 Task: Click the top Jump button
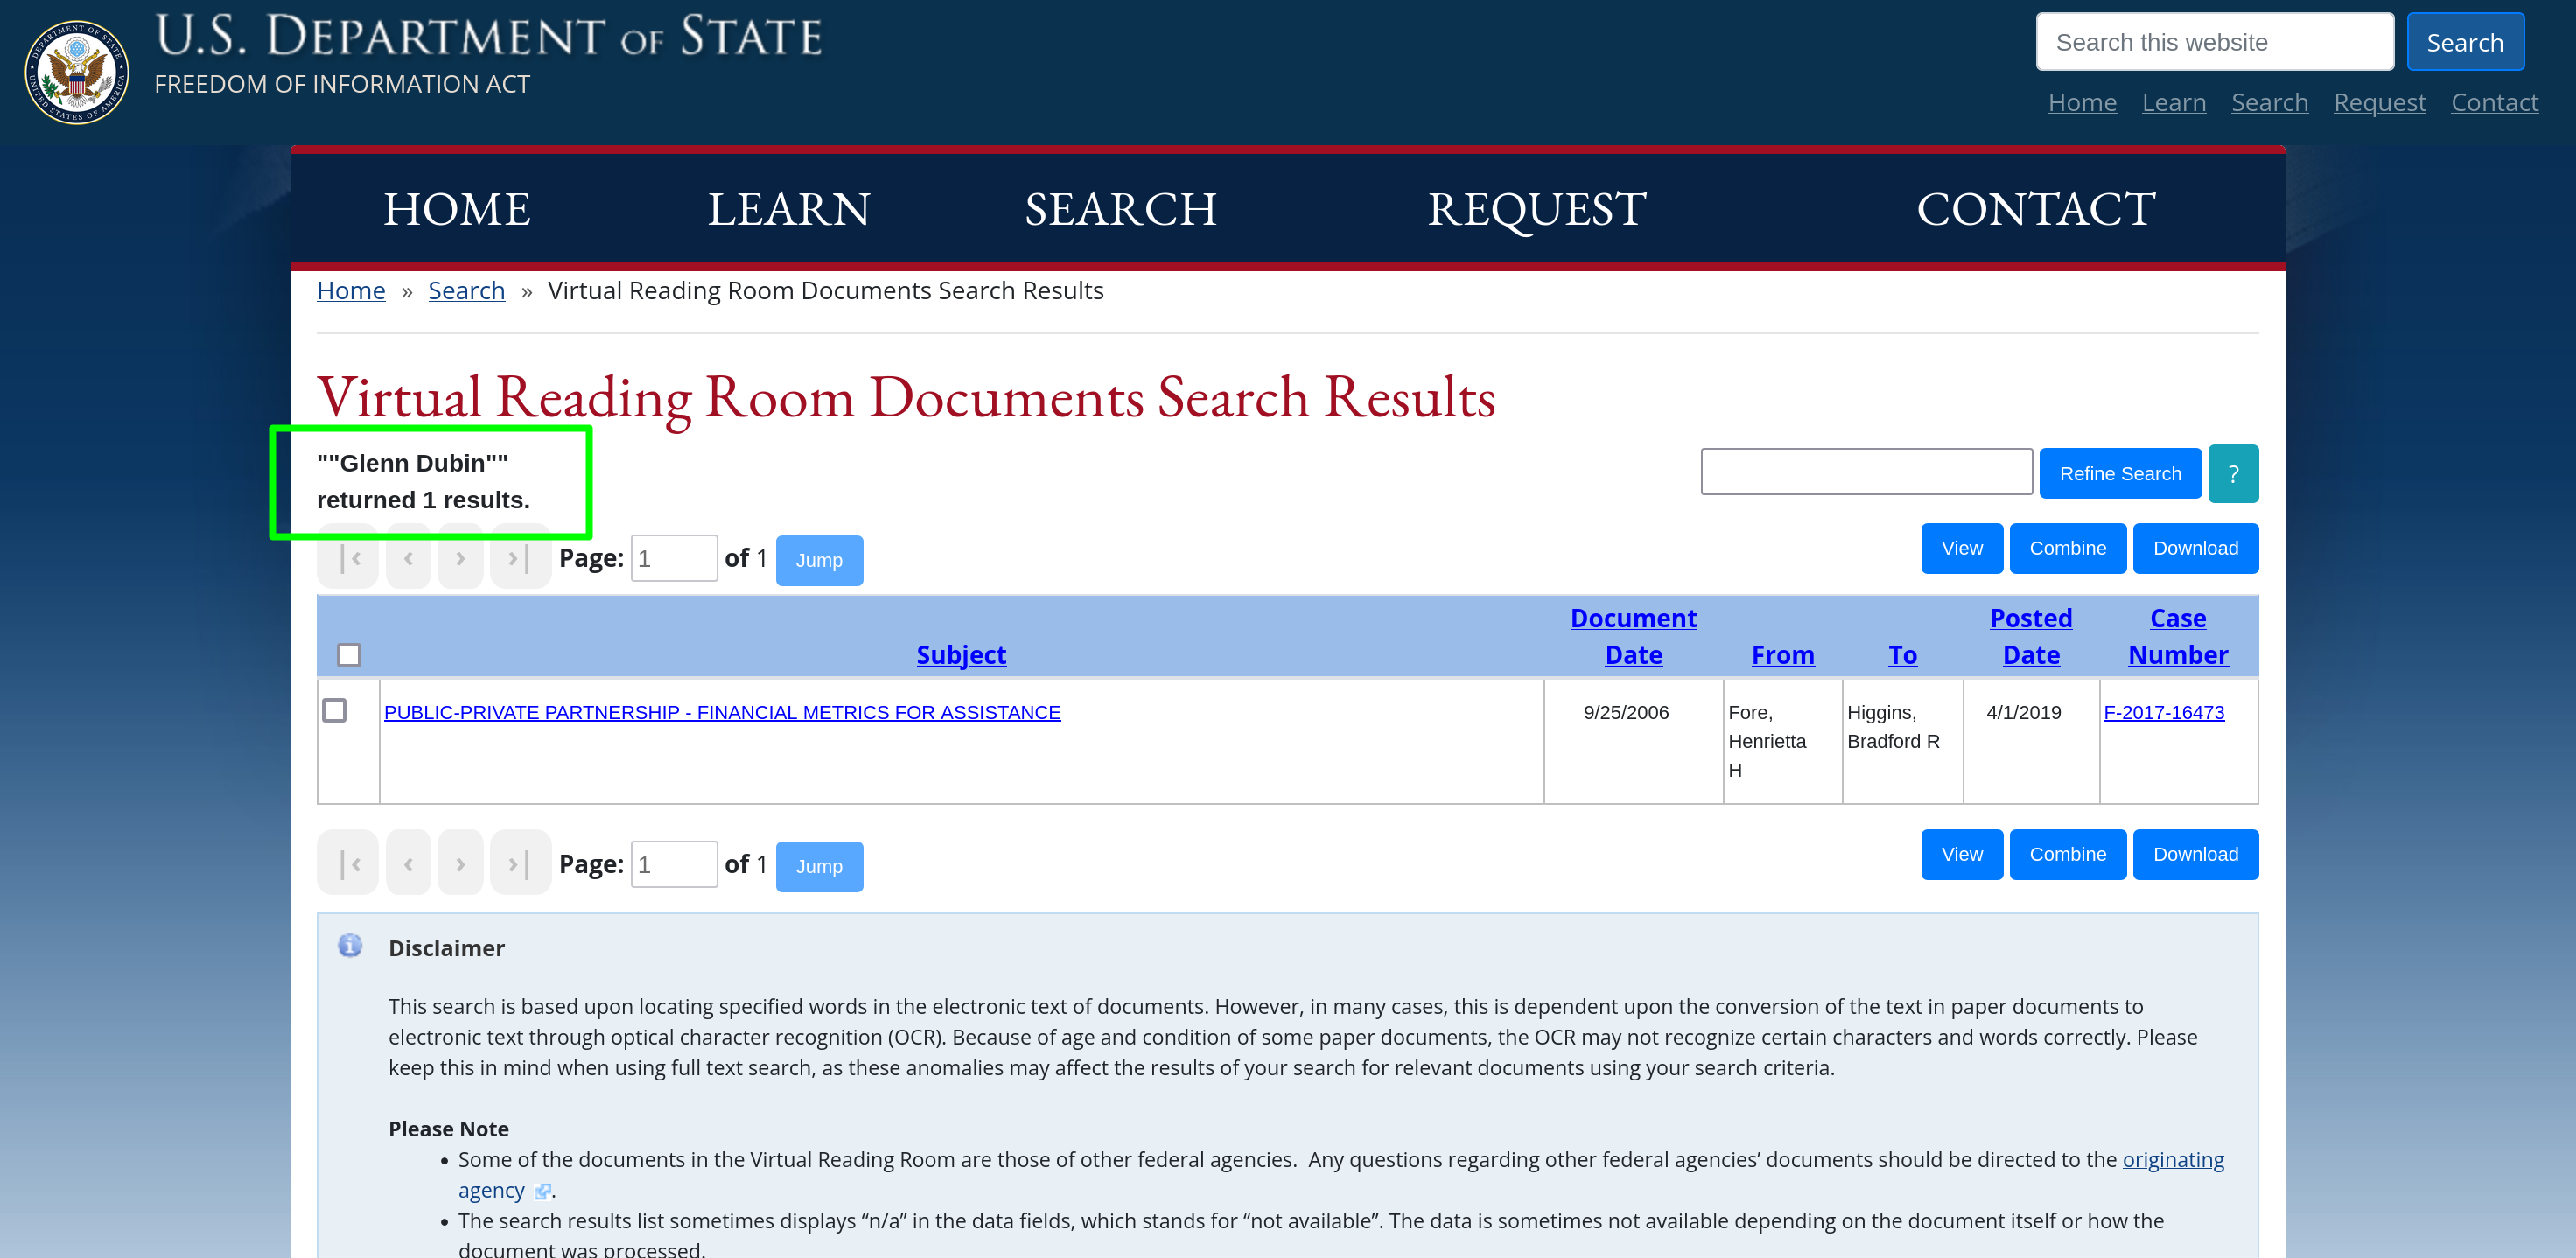(819, 561)
